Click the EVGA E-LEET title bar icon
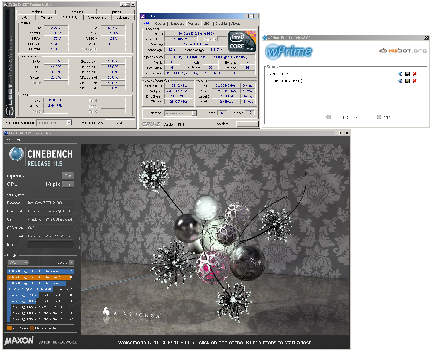432x351 pixels. 5,4
